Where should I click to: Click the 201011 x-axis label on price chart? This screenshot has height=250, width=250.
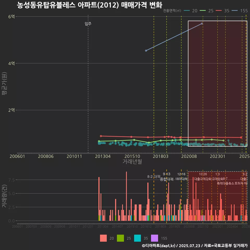(x=74, y=156)
